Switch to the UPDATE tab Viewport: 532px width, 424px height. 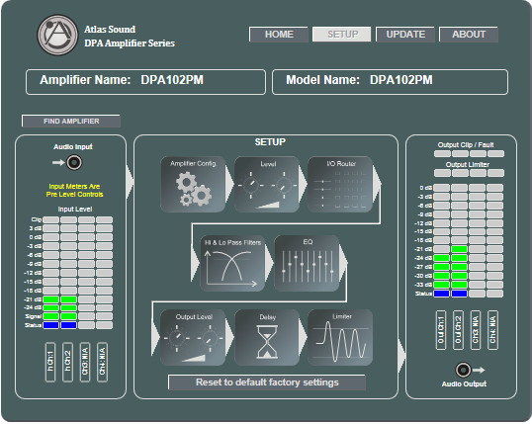(x=405, y=35)
